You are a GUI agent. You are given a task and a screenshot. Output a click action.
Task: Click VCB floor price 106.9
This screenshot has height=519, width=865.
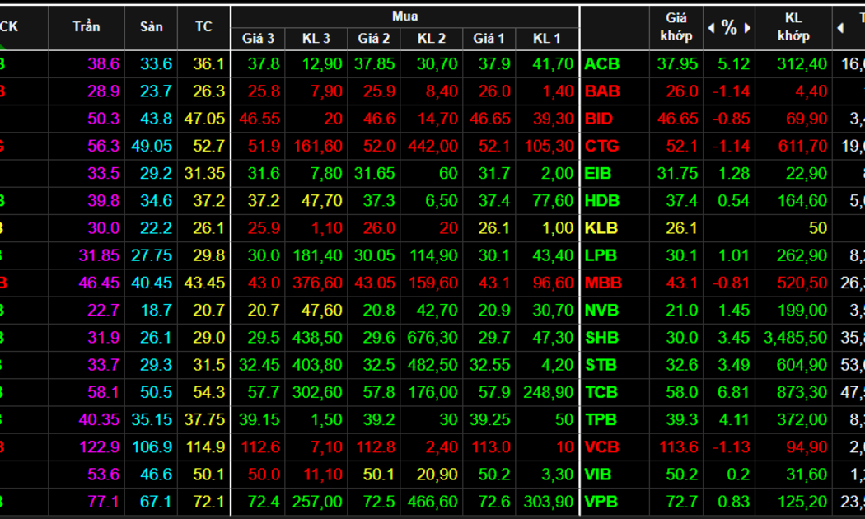(x=152, y=447)
